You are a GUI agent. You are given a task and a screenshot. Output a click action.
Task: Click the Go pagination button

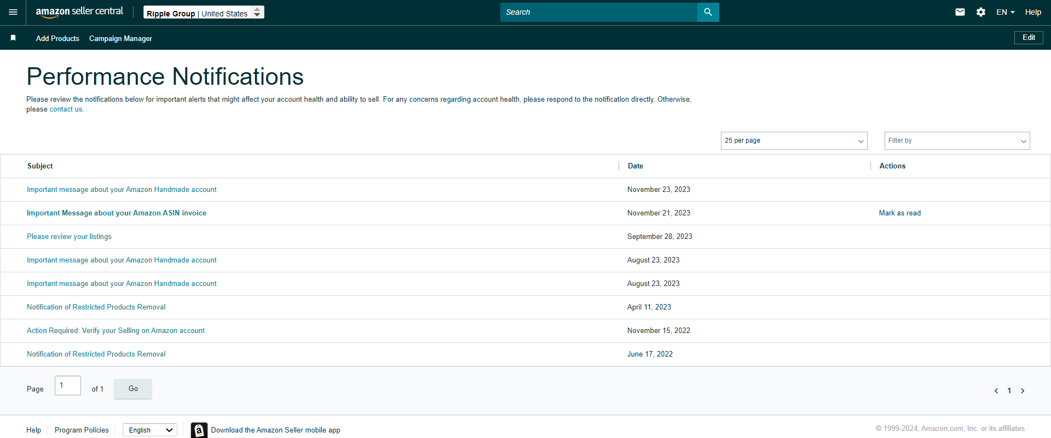click(x=133, y=389)
